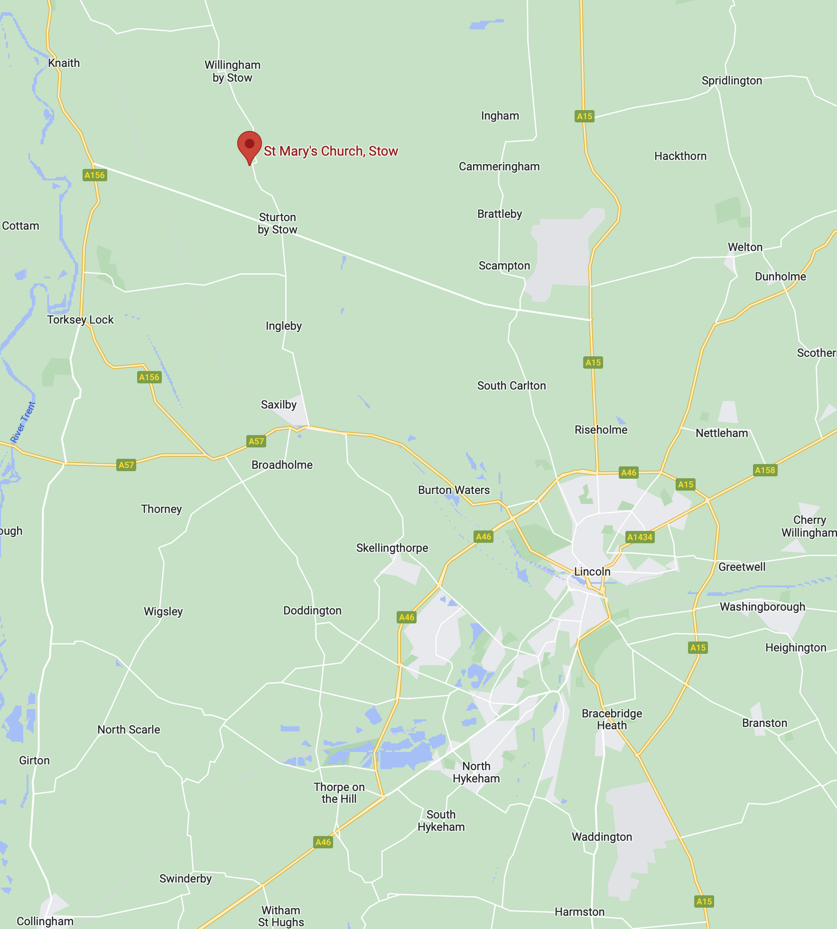Screen dimensions: 837x929
Task: Click the A15 shield near Ingham
Action: tap(585, 116)
